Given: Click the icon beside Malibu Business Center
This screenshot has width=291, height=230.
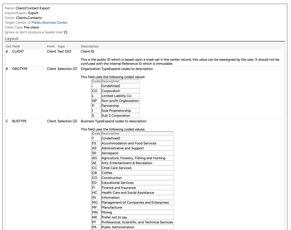Looking at the screenshot, I should (29, 23).
